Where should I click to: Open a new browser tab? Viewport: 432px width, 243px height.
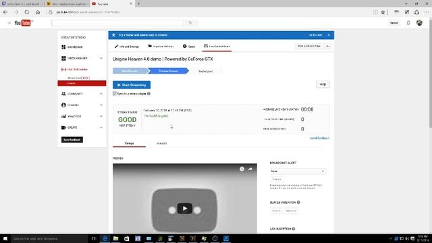click(139, 4)
